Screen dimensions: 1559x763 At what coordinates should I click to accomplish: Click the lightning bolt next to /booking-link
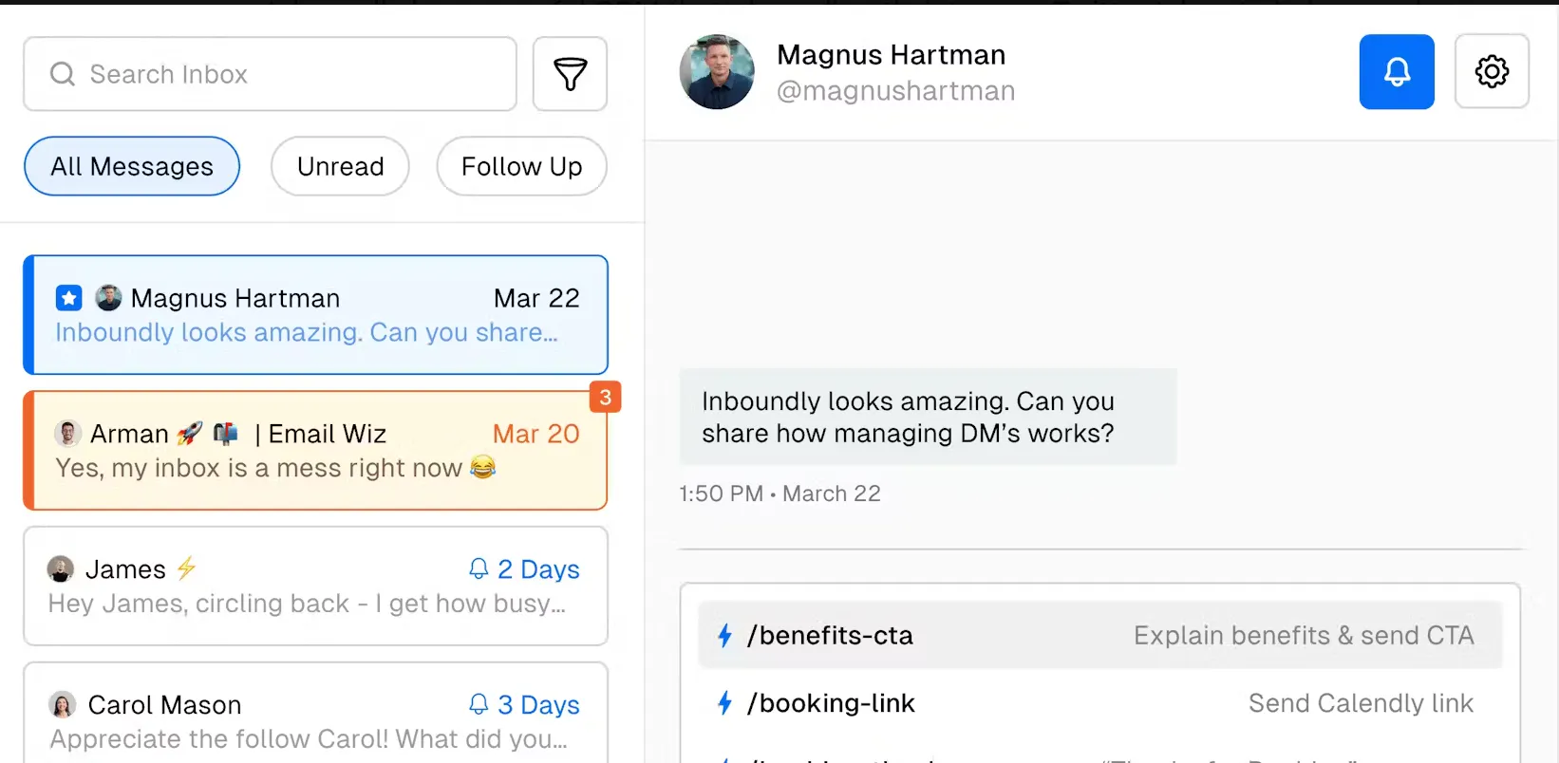coord(725,703)
